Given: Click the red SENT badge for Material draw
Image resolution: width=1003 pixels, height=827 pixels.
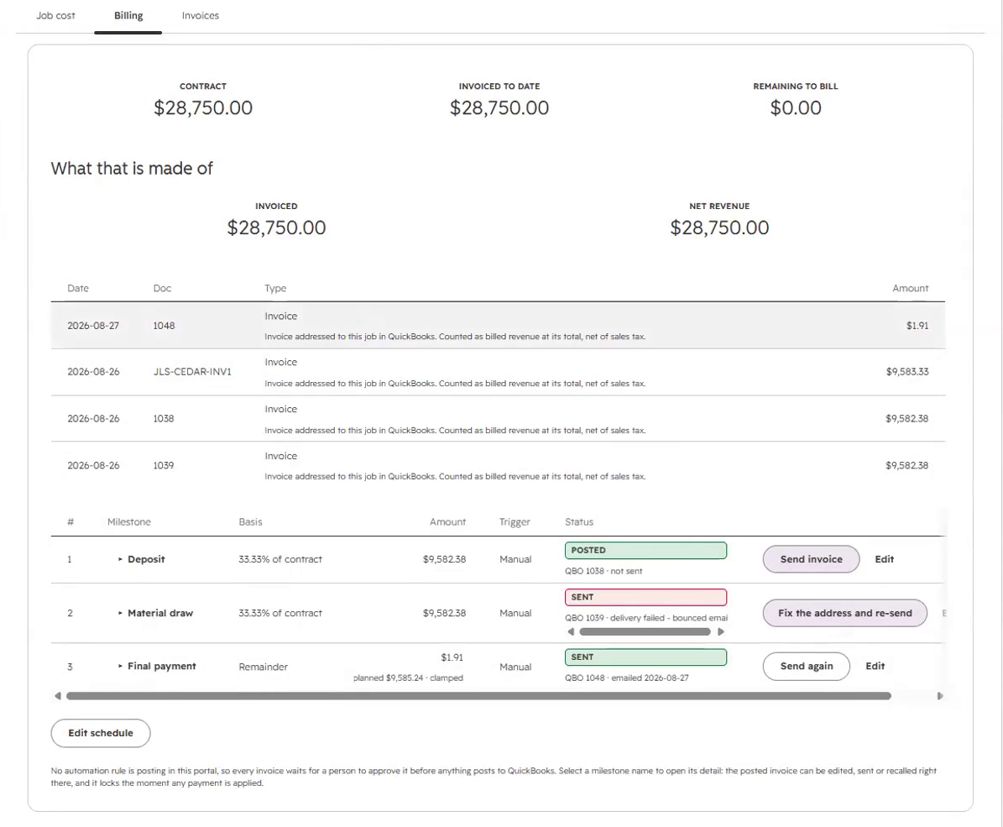Looking at the screenshot, I should pos(645,597).
